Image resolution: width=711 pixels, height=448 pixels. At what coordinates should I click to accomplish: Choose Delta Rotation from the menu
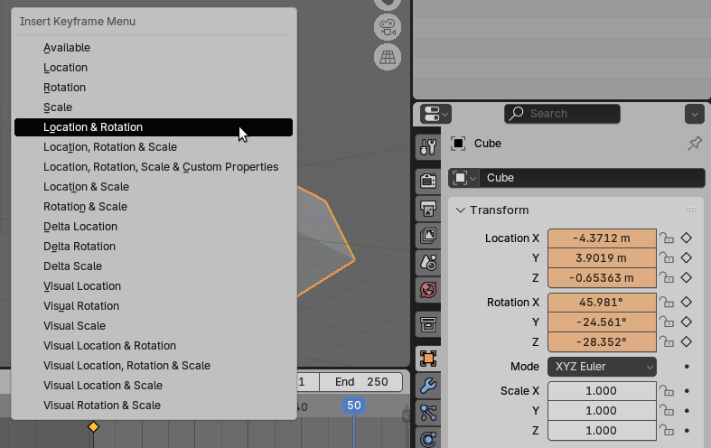(154, 247)
